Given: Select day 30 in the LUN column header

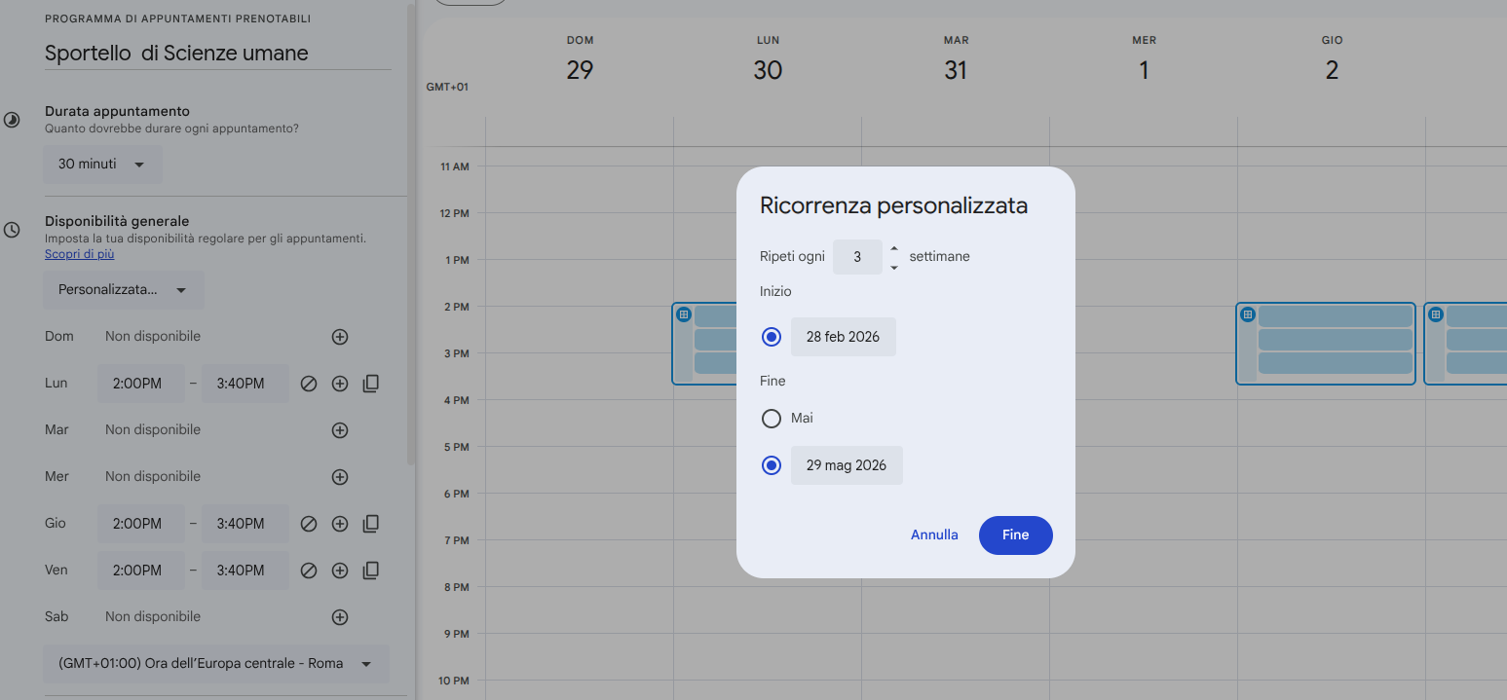Looking at the screenshot, I should coord(768,70).
